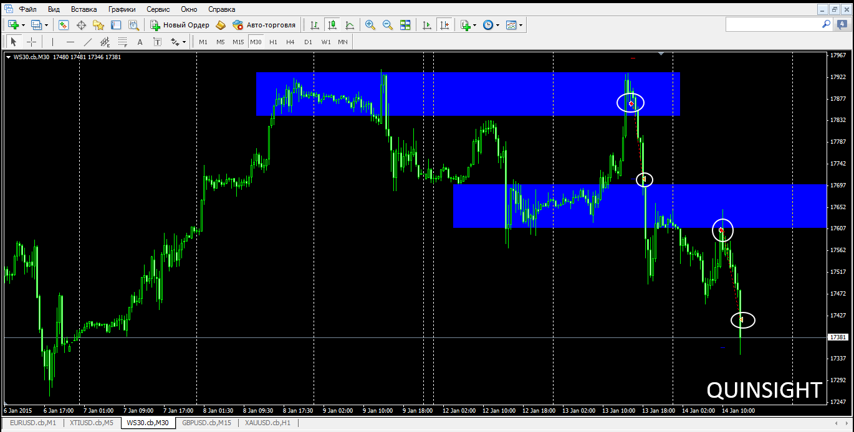Set timeframe to M1
Image resolution: width=854 pixels, height=432 pixels.
(x=203, y=42)
